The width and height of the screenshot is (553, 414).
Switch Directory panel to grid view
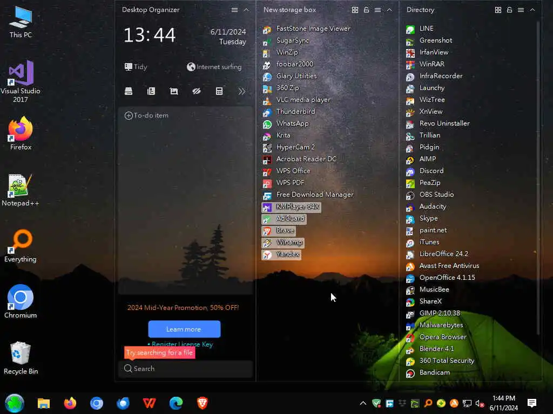(498, 10)
